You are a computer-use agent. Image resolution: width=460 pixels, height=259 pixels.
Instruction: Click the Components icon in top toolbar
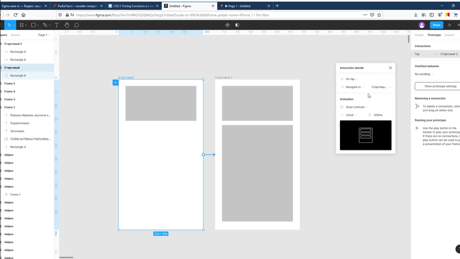227,25
